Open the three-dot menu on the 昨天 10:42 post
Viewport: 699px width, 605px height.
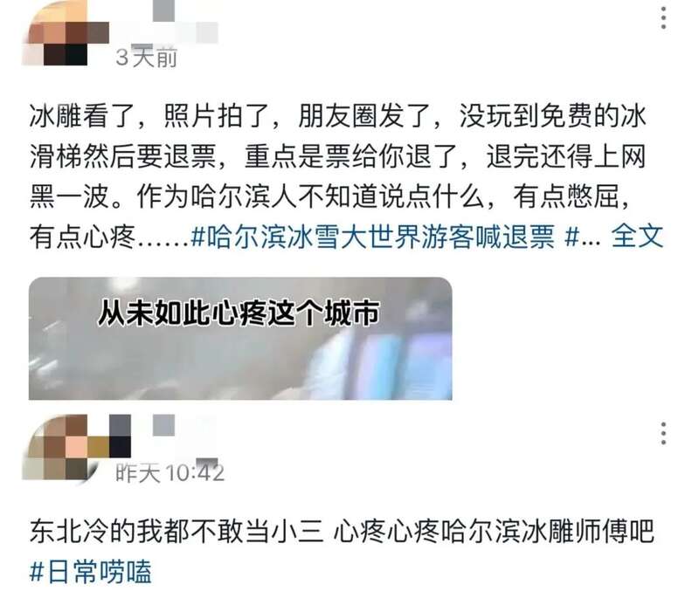(663, 433)
